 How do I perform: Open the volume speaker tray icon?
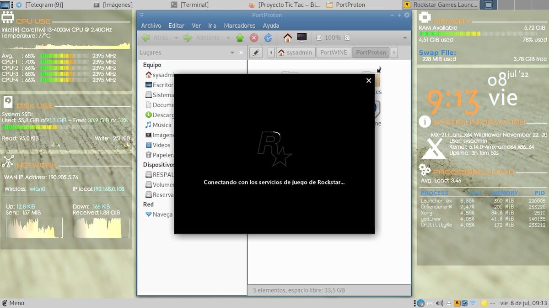[440, 303]
